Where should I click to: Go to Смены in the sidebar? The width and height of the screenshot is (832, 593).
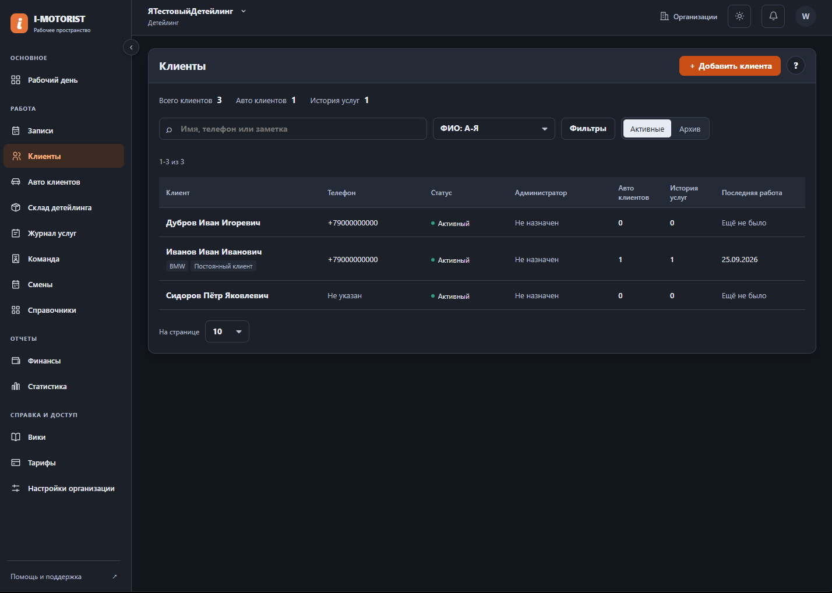[64, 284]
